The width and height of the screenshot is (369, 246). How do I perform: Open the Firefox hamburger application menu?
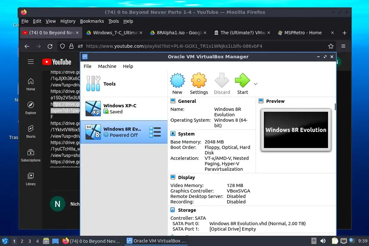click(343, 46)
